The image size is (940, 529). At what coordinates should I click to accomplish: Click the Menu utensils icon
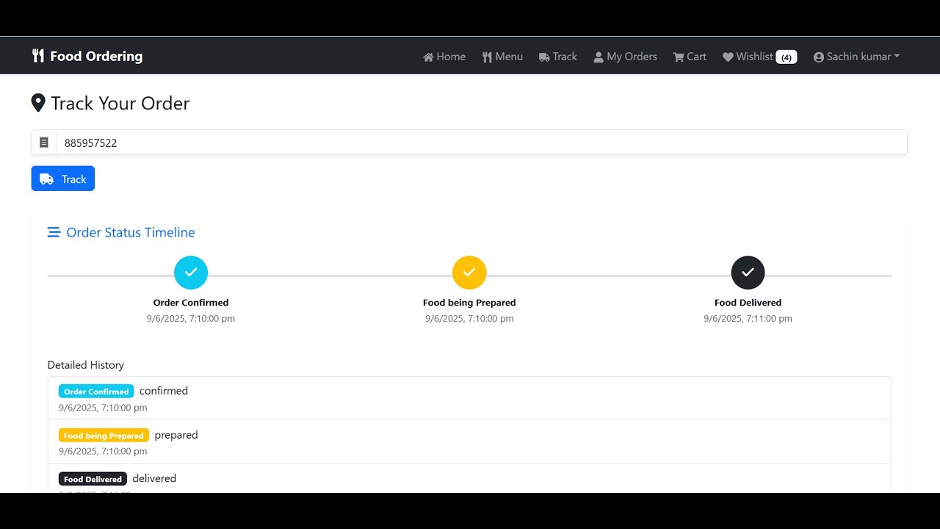[487, 57]
